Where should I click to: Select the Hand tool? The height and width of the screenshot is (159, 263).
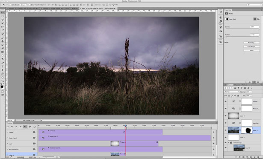3,78
